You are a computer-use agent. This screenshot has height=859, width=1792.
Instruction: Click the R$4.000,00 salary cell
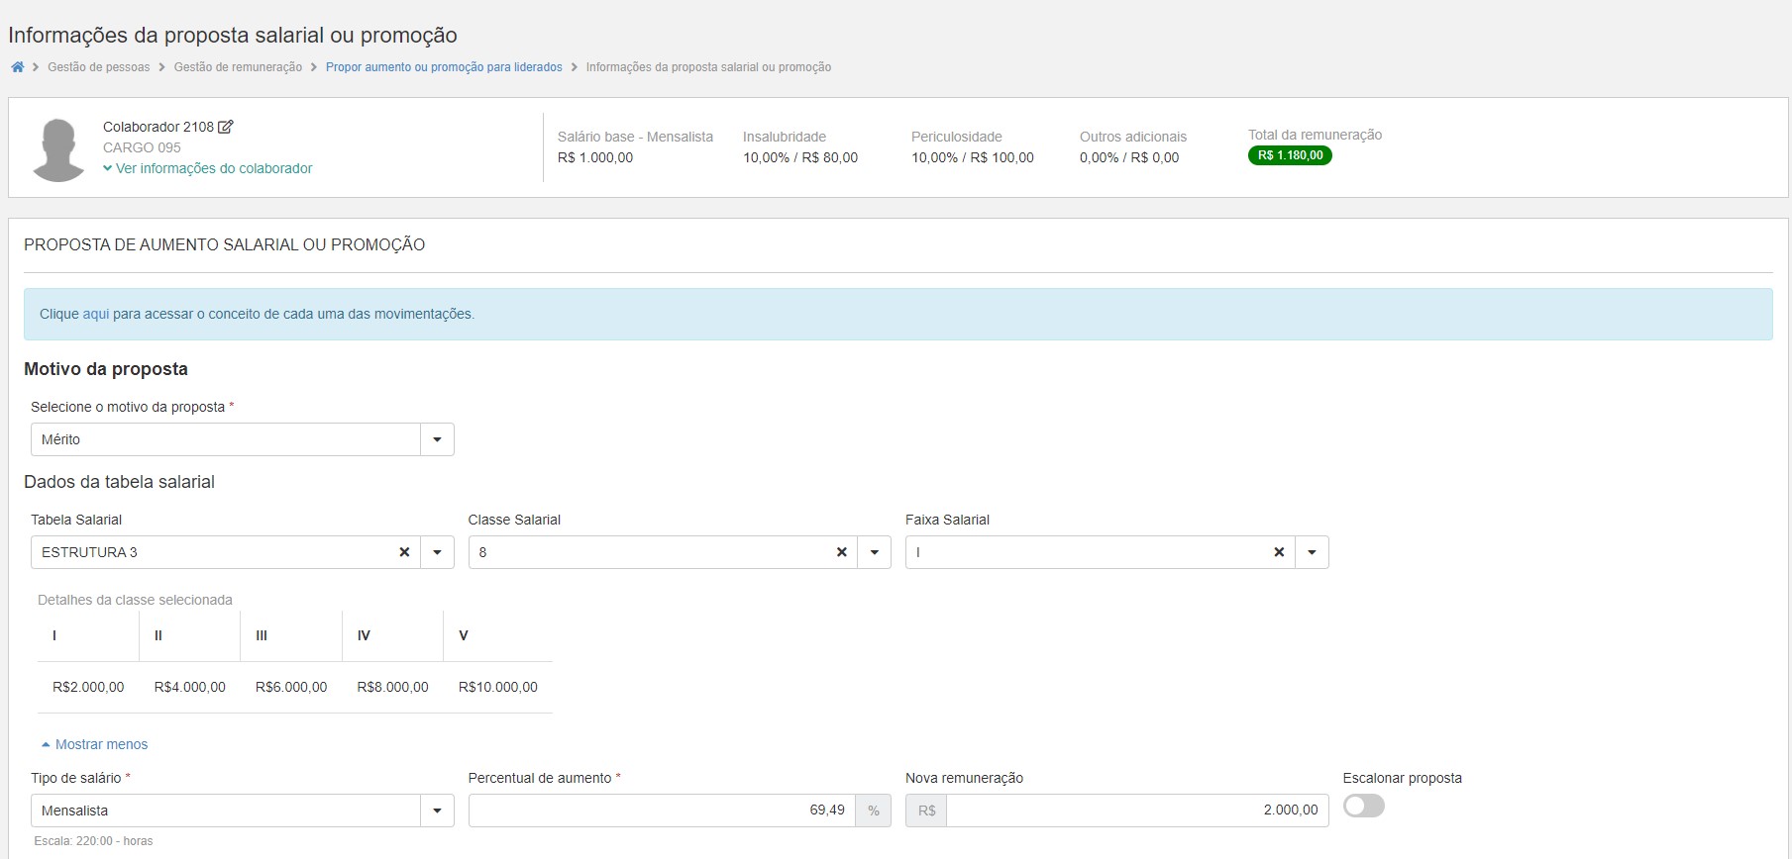(190, 687)
